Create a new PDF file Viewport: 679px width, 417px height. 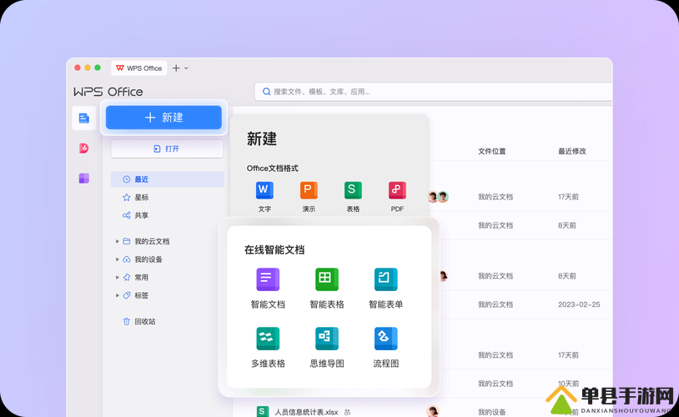tap(397, 197)
